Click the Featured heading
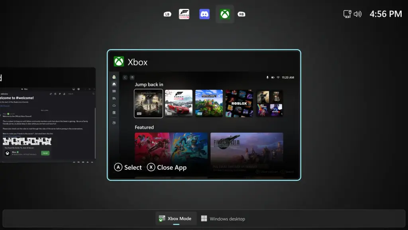The height and width of the screenshot is (230, 408). tap(144, 127)
